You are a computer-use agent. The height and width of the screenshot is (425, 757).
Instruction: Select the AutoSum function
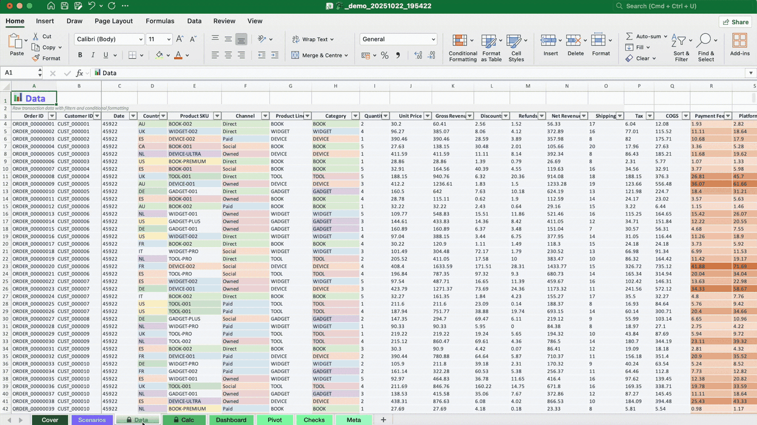coord(645,36)
